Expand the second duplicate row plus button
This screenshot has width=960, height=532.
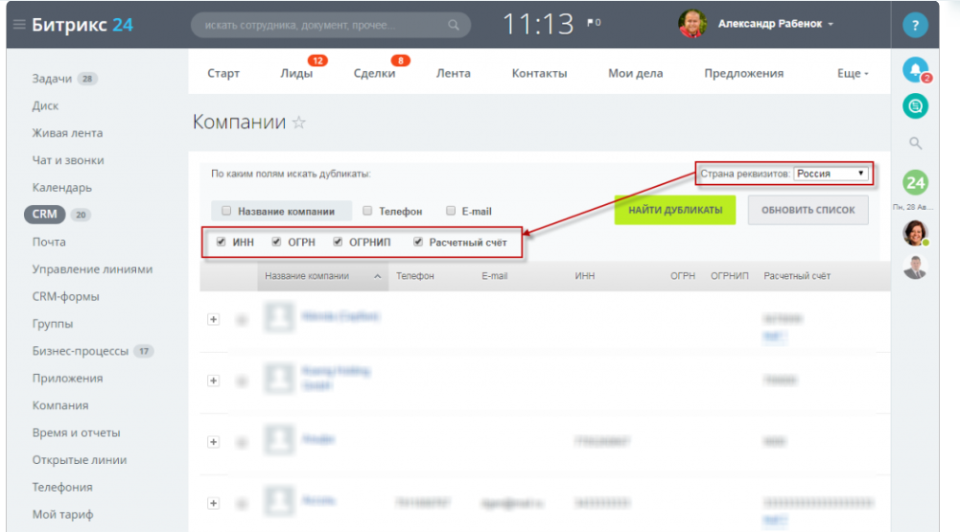pyautogui.click(x=213, y=381)
